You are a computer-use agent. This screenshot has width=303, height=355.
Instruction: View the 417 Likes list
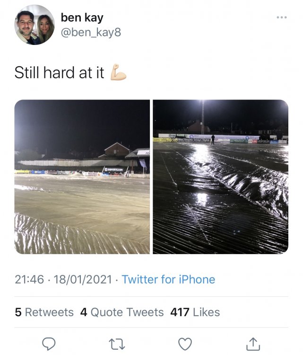[195, 312]
